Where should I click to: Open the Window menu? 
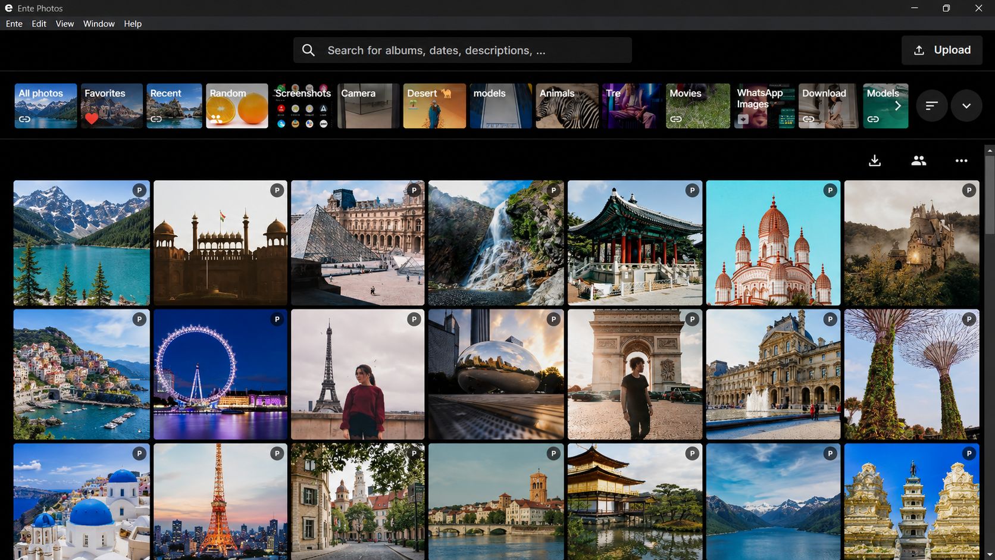click(x=99, y=24)
